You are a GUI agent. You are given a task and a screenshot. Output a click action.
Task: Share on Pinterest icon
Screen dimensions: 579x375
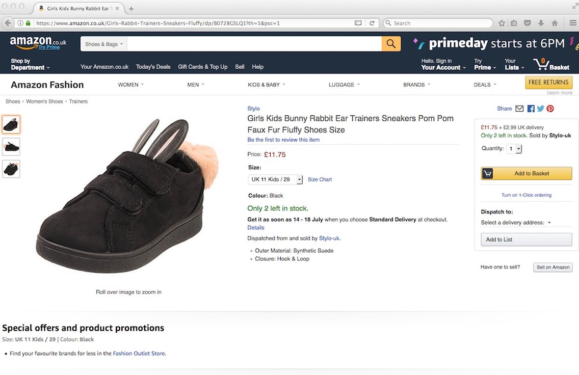(550, 109)
